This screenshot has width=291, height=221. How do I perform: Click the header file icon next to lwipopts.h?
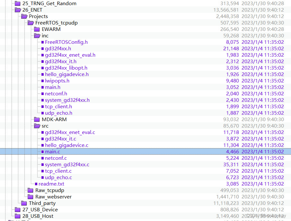point(43,81)
